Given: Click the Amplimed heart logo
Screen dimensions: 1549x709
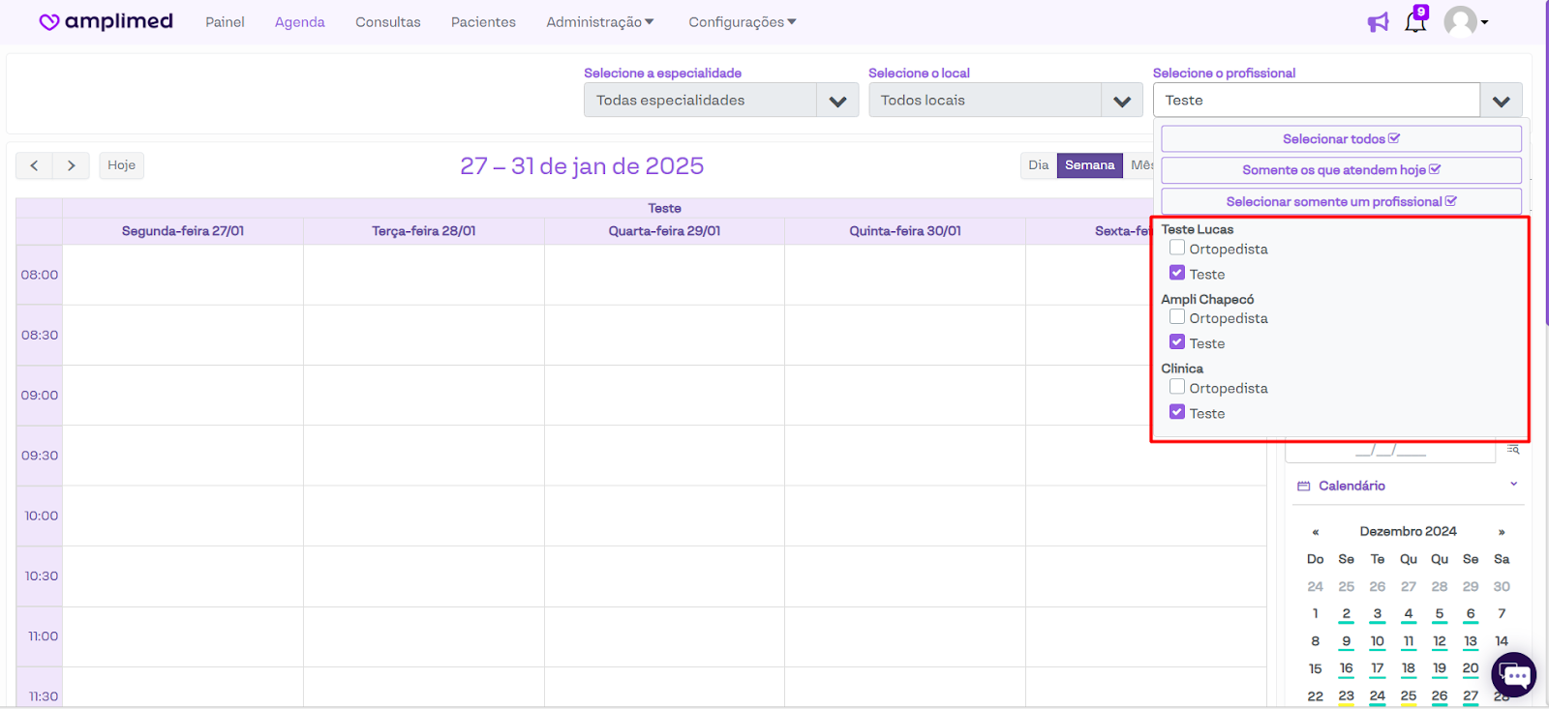Looking at the screenshot, I should (49, 22).
